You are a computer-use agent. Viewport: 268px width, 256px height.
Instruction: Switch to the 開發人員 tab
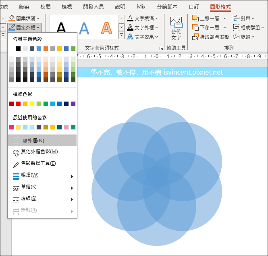93,7
